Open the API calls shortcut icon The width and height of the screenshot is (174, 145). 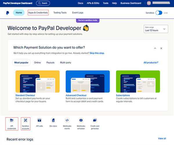39,120
